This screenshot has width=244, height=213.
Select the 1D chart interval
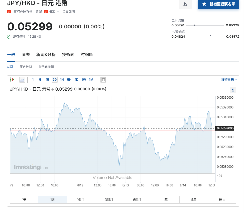76,80
